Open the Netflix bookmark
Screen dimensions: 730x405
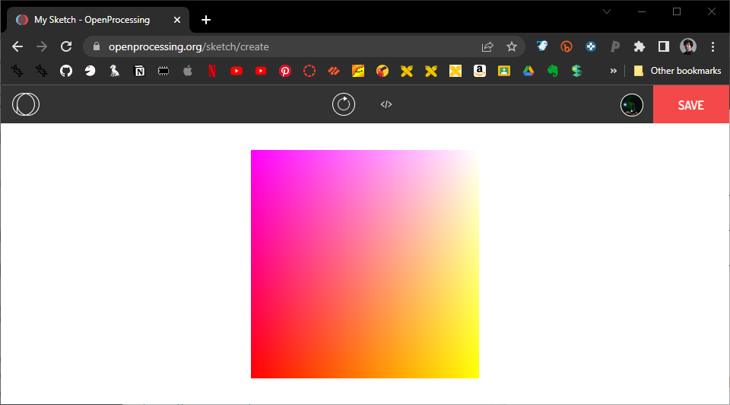tap(211, 71)
